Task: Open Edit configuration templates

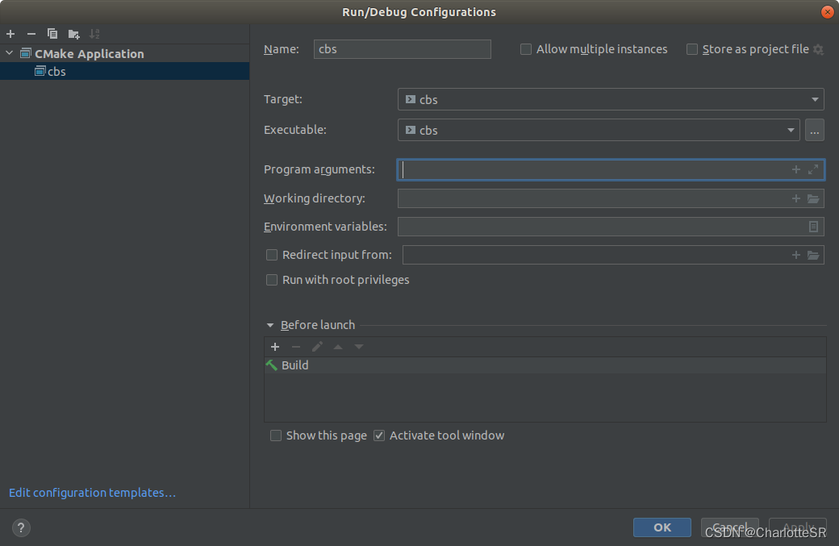Action: pyautogui.click(x=91, y=492)
